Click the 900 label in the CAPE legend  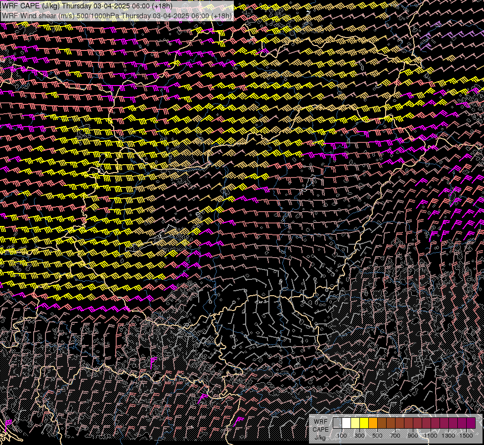coord(413,436)
